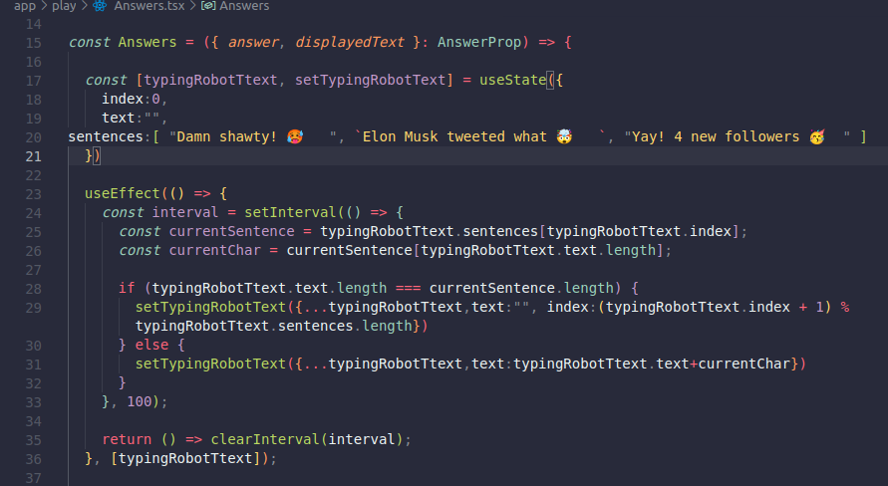Click the 'return' keyword on line 35
Image resolution: width=888 pixels, height=486 pixels.
coord(127,439)
